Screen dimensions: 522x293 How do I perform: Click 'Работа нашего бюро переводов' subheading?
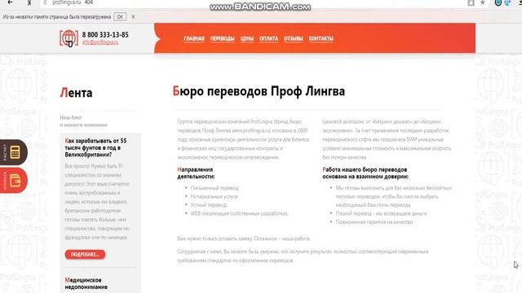[365, 173]
